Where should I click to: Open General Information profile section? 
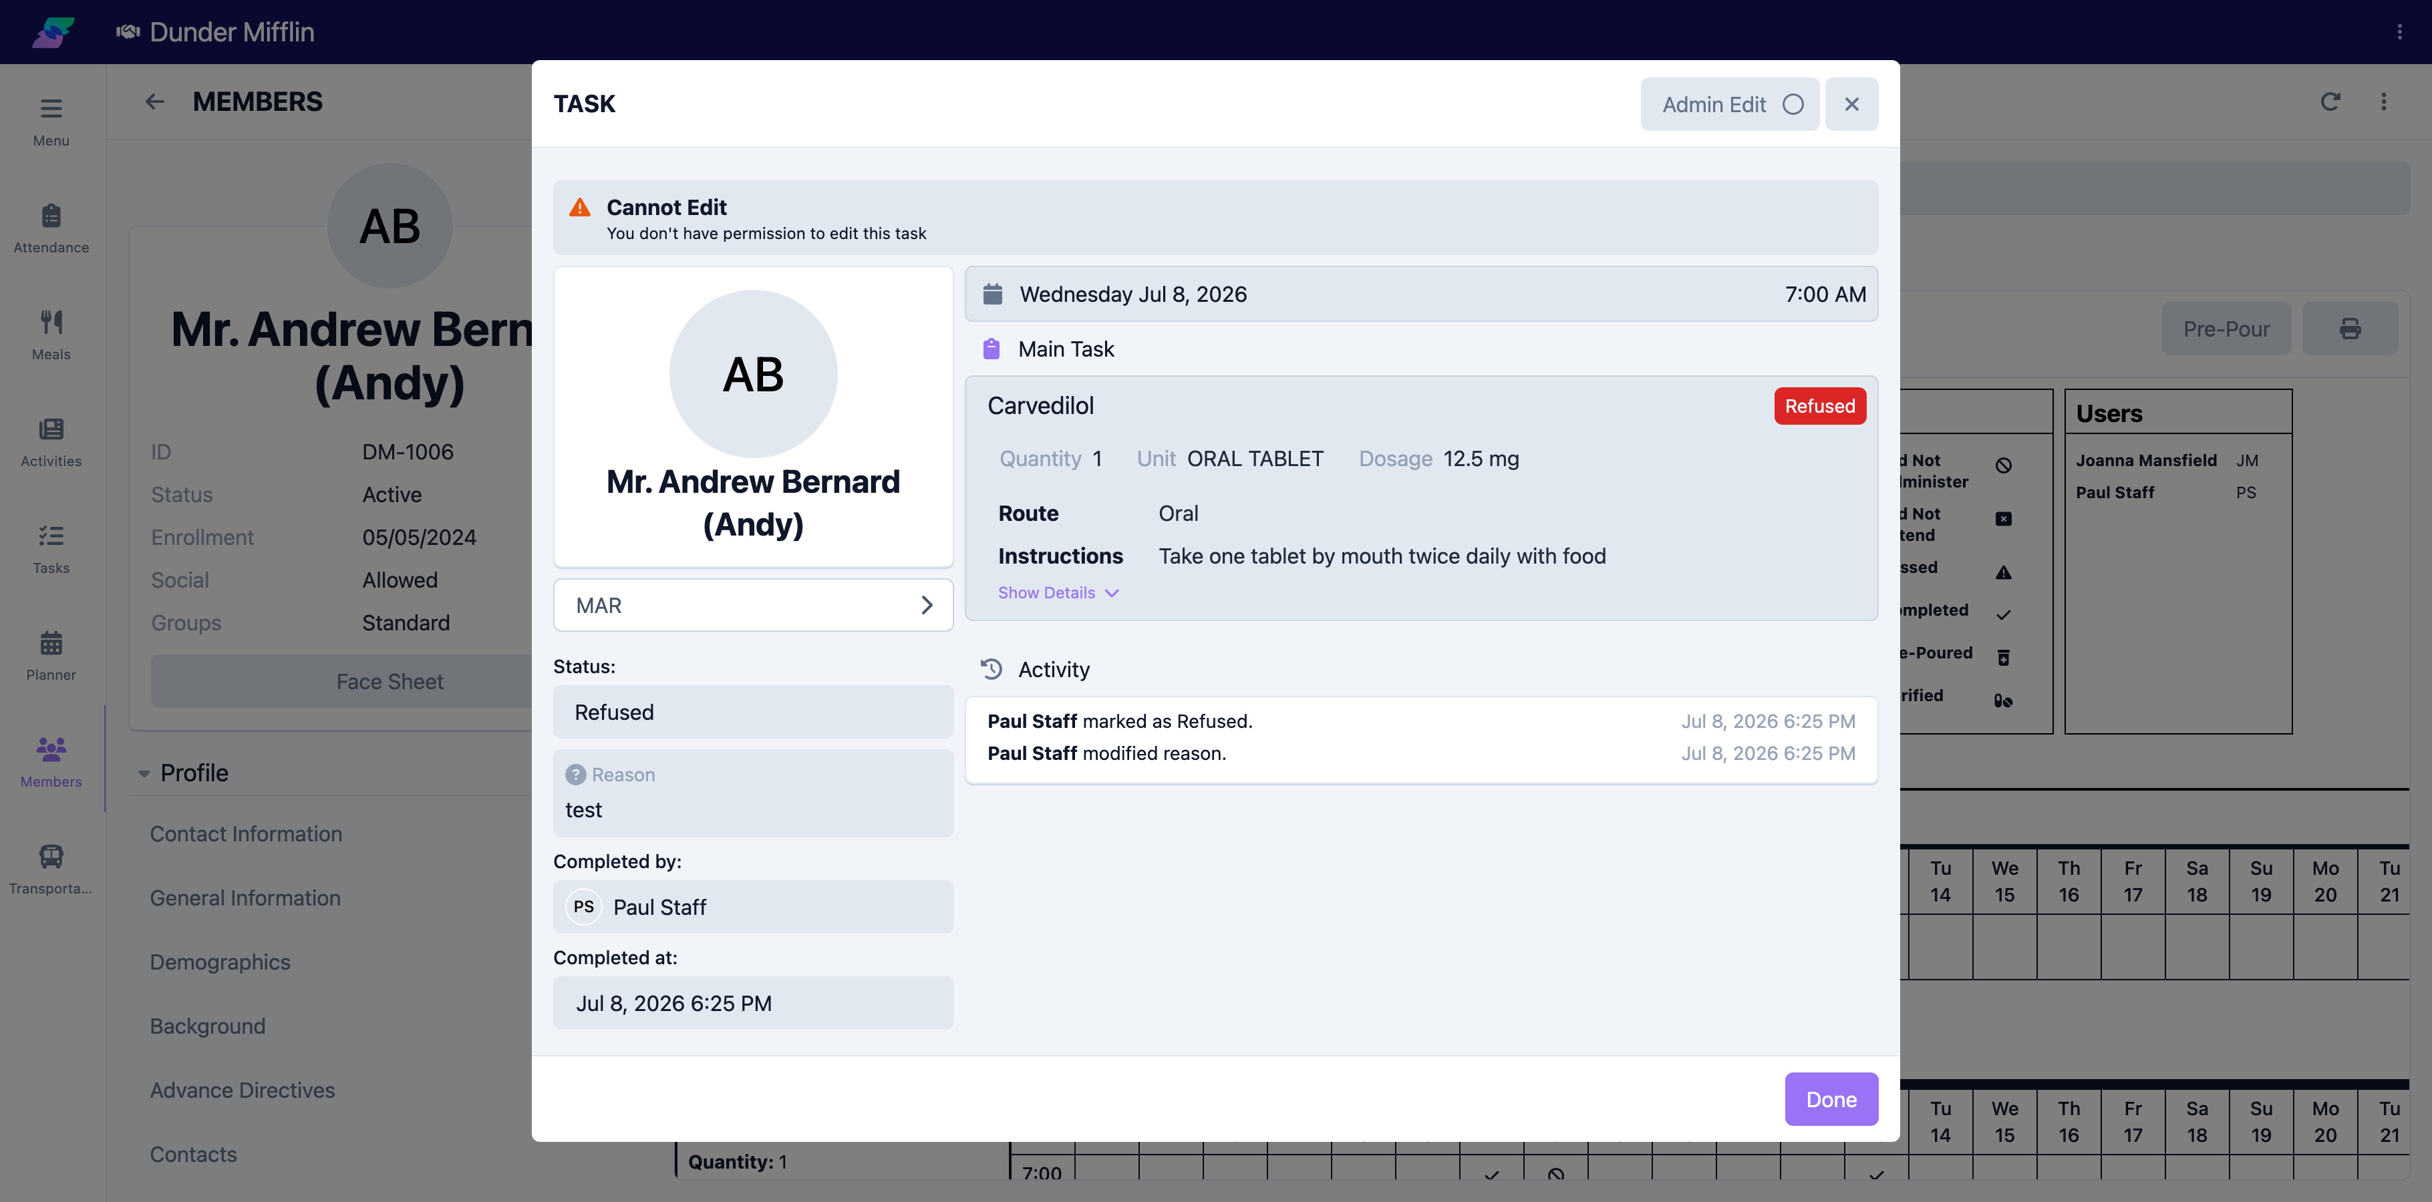(x=245, y=898)
